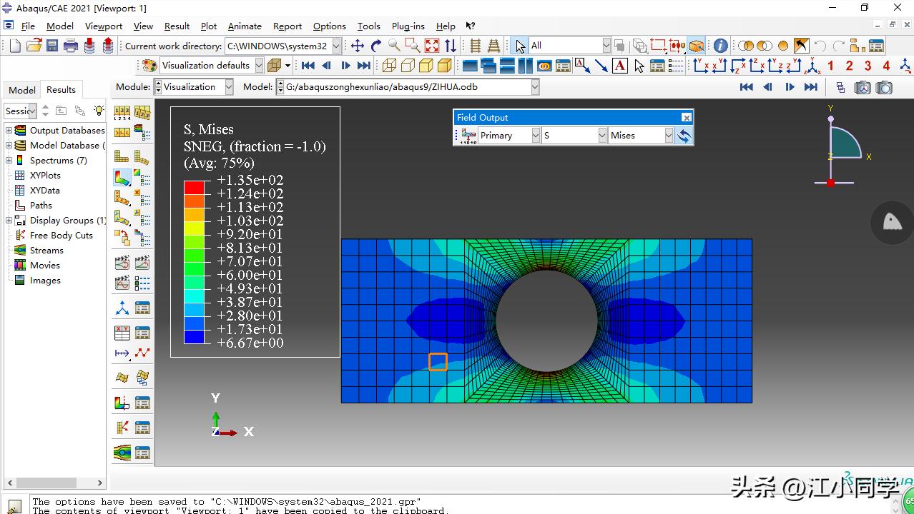
Task: Open the Create XY Data tool
Action: [x=122, y=333]
